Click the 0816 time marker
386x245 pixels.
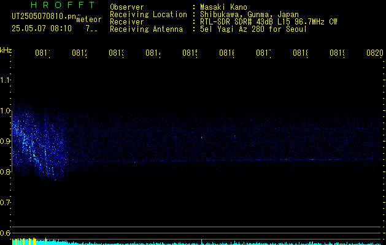(226, 53)
